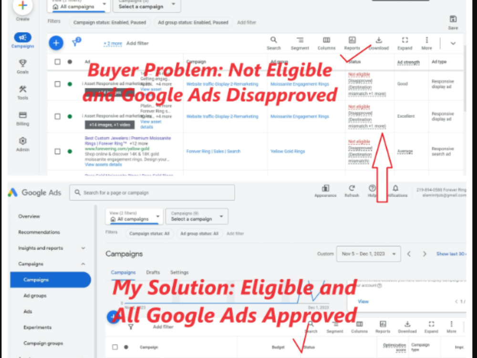The height and width of the screenshot is (358, 477).
Task: Click Expand icon in lower campaigns toolbar
Action: 431,324
